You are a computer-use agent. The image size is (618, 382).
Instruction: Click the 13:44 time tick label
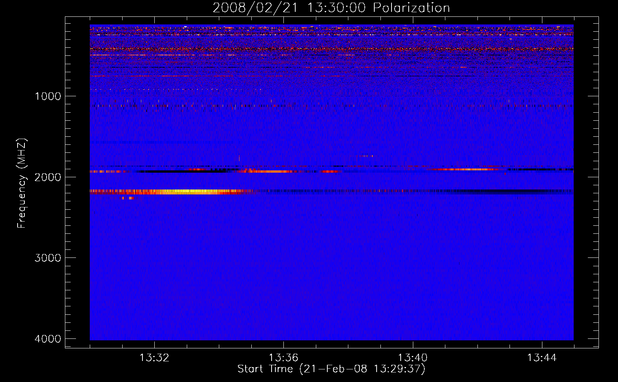click(x=542, y=358)
